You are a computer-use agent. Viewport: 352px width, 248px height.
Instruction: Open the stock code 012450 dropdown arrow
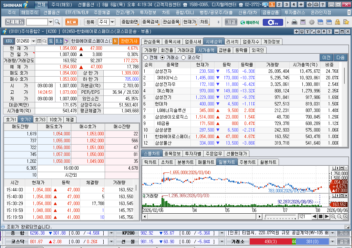(x=33, y=41)
